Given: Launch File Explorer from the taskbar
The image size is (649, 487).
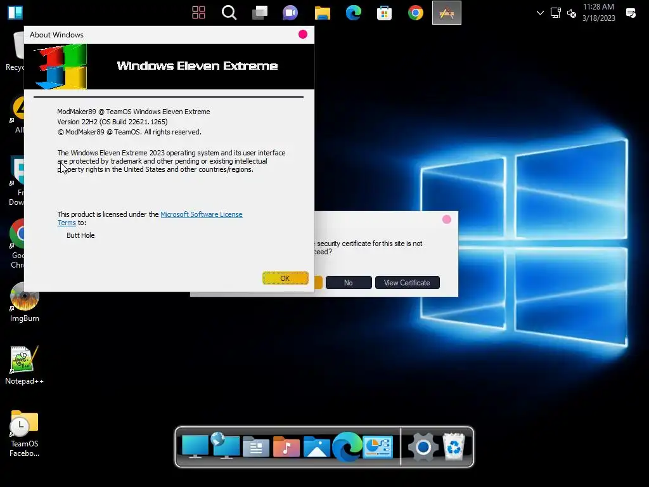Looking at the screenshot, I should pyautogui.click(x=322, y=13).
